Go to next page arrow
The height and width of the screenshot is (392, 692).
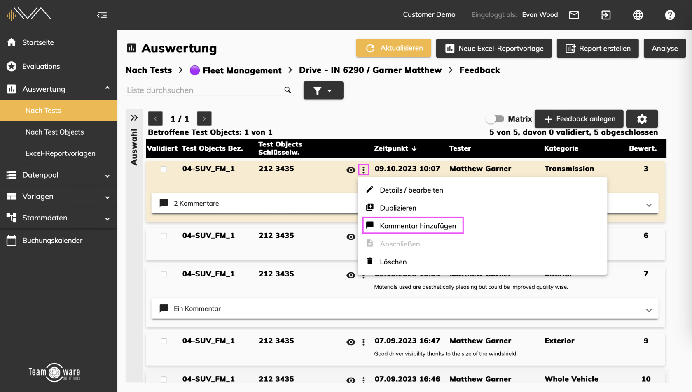[x=204, y=118]
